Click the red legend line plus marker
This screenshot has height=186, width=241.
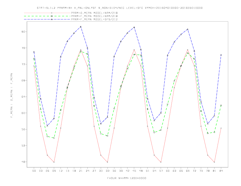coord(52,13)
